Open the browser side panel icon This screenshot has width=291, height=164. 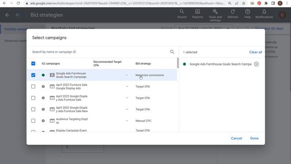point(273,3)
